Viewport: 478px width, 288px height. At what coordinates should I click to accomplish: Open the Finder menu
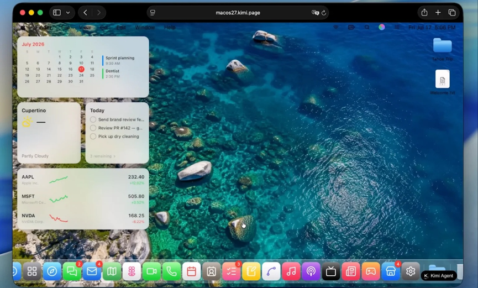point(44,27)
